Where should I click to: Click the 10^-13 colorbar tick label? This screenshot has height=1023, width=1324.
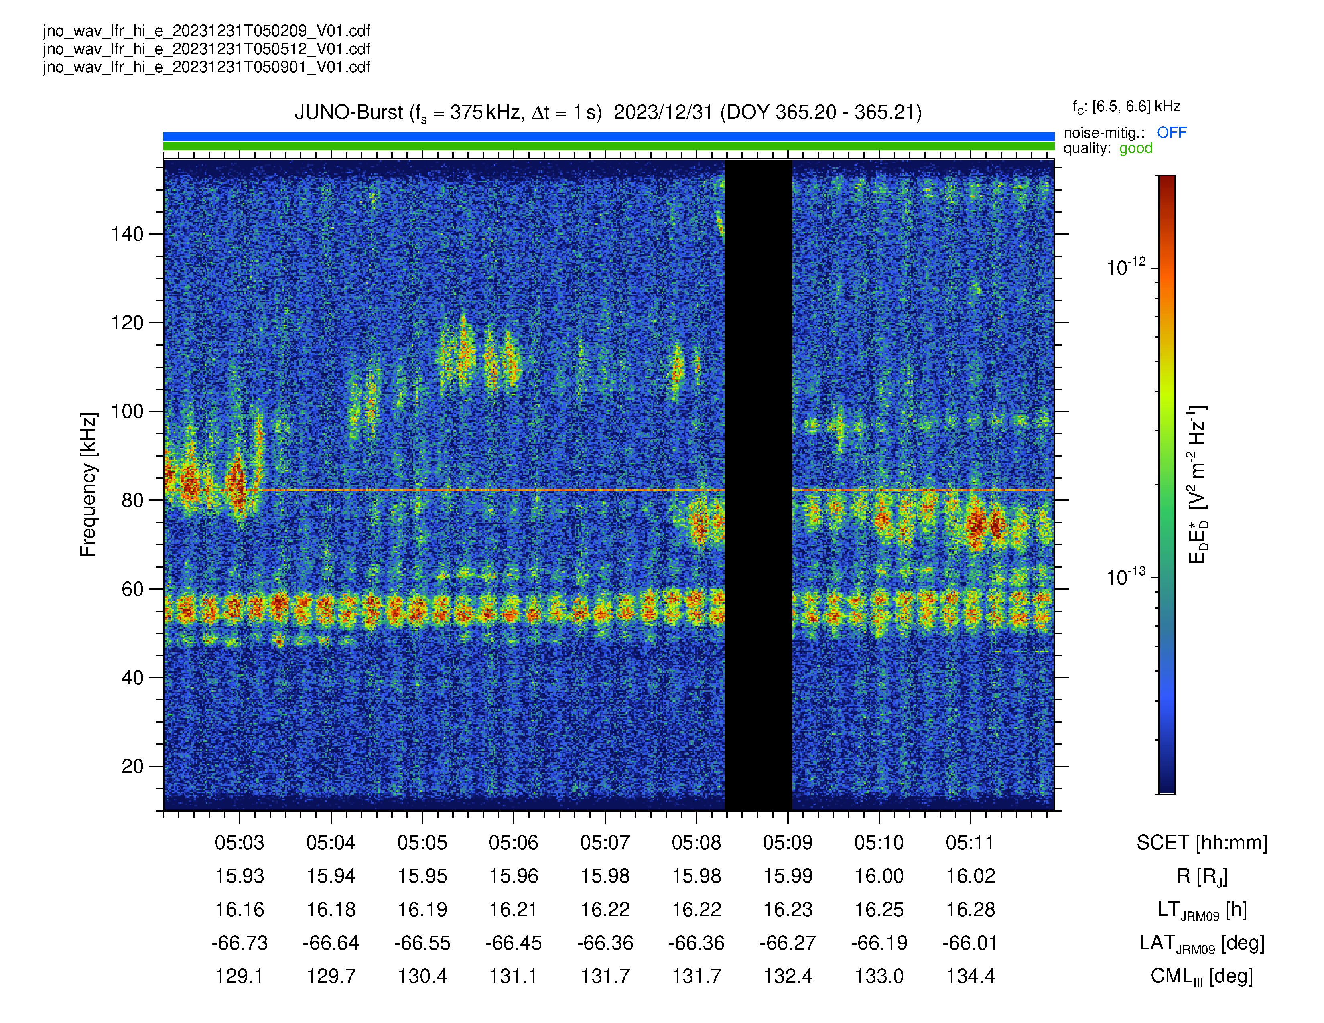(1126, 576)
